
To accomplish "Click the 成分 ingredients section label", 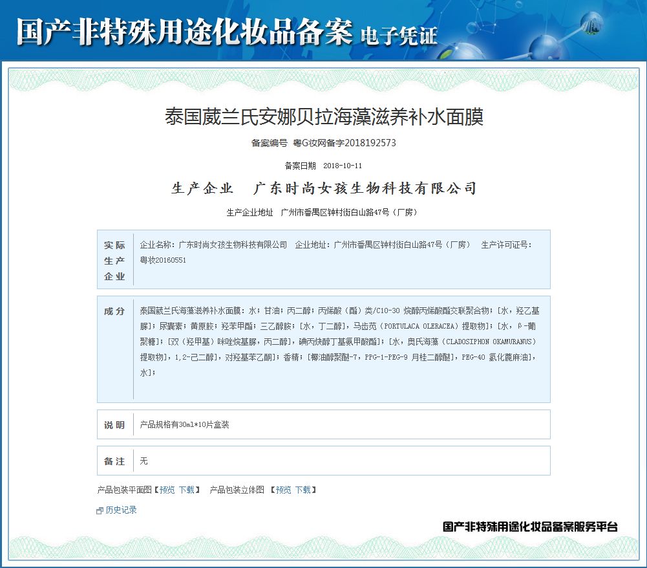I will click(113, 310).
